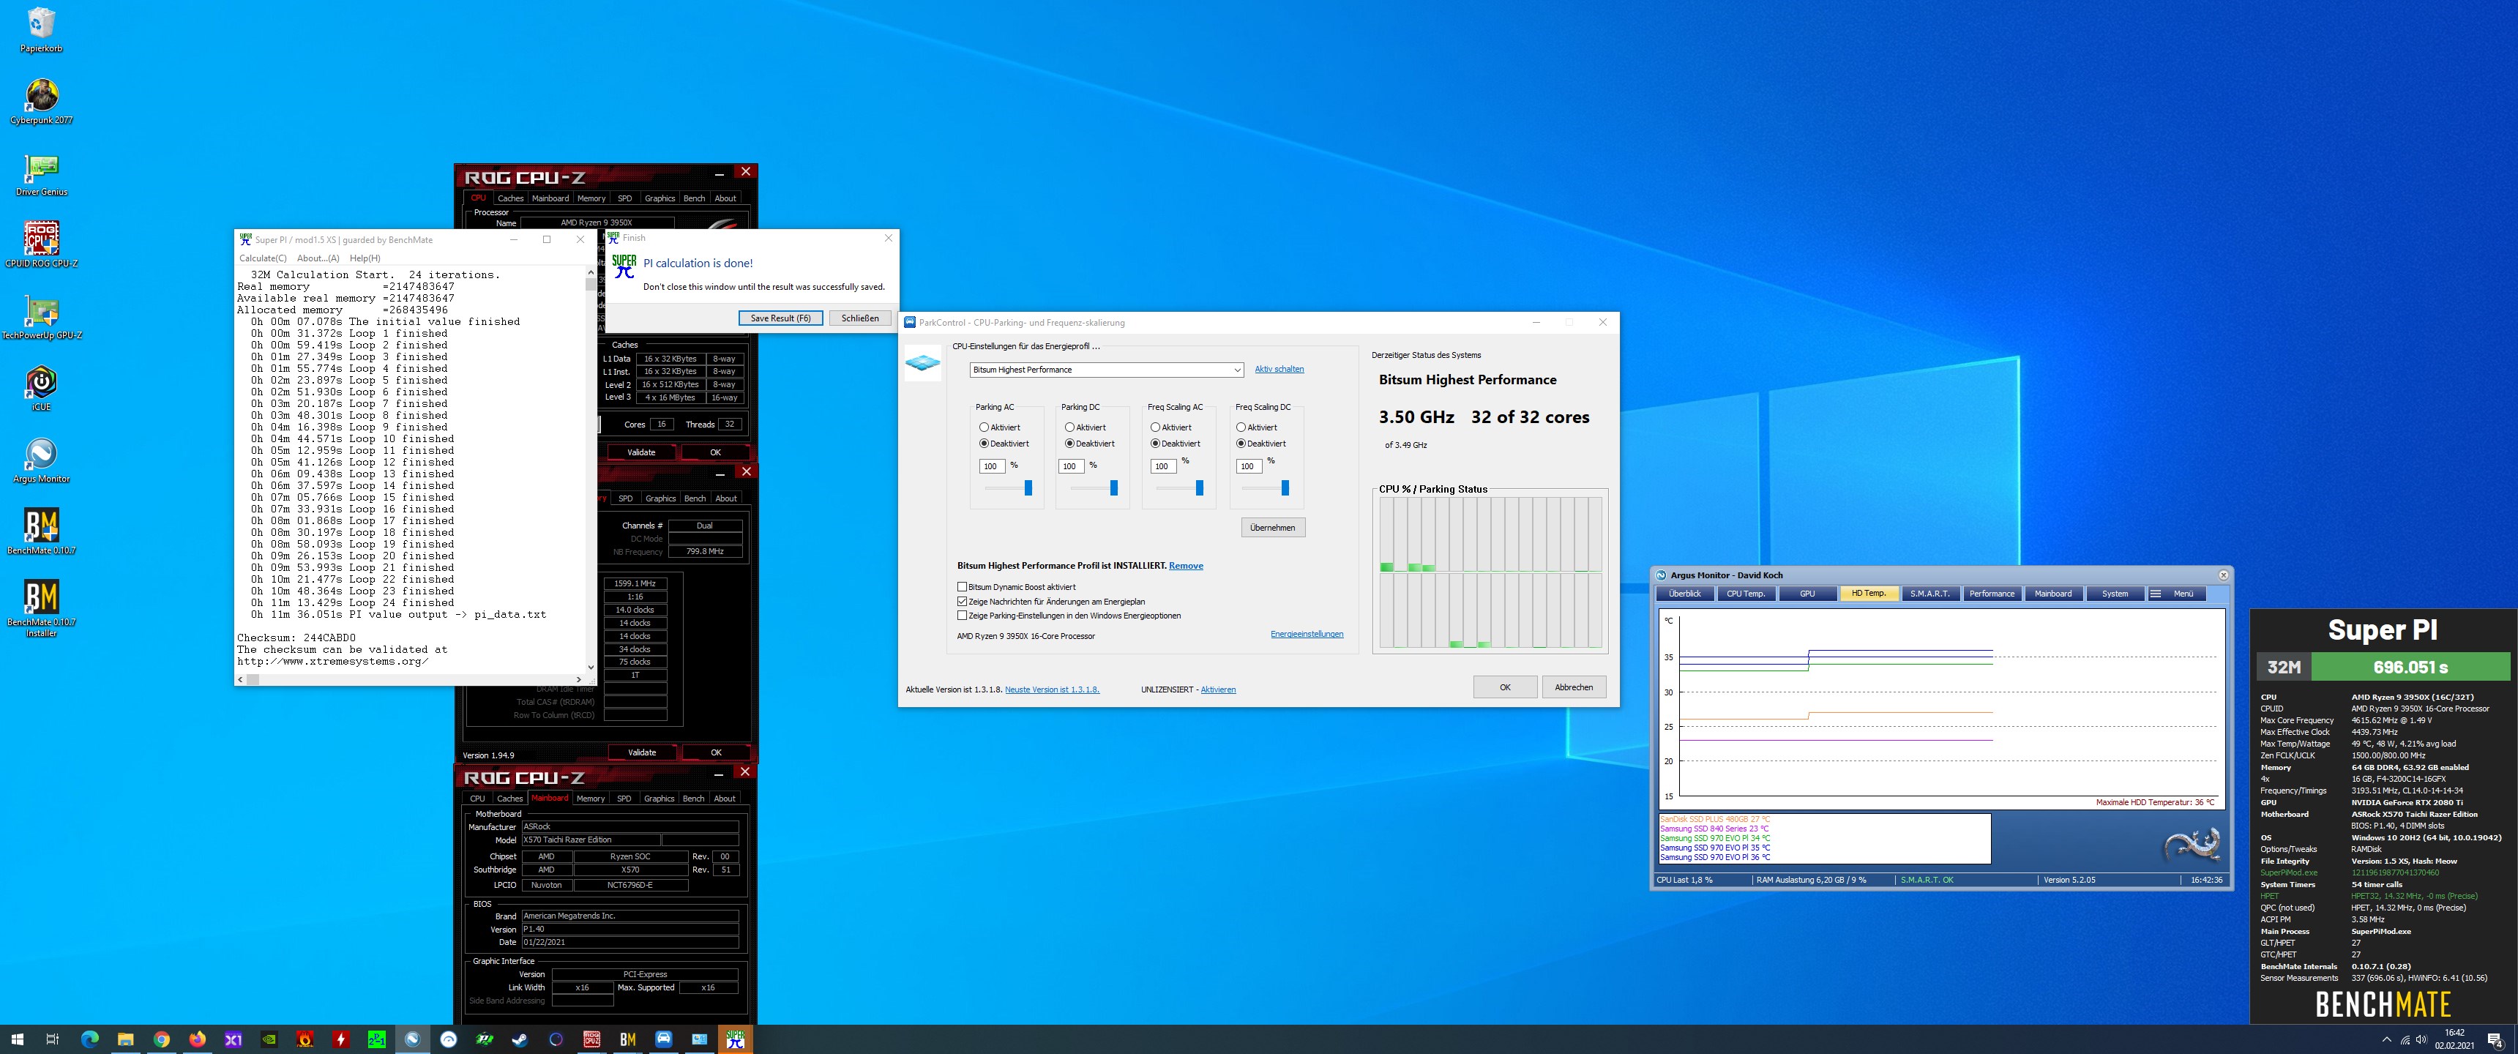The width and height of the screenshot is (2518, 1054).
Task: Open Bench tab in top ROG CPU-Z window
Action: pos(694,198)
